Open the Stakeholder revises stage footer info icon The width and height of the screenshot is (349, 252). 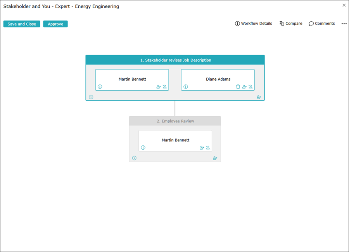[x=91, y=97]
